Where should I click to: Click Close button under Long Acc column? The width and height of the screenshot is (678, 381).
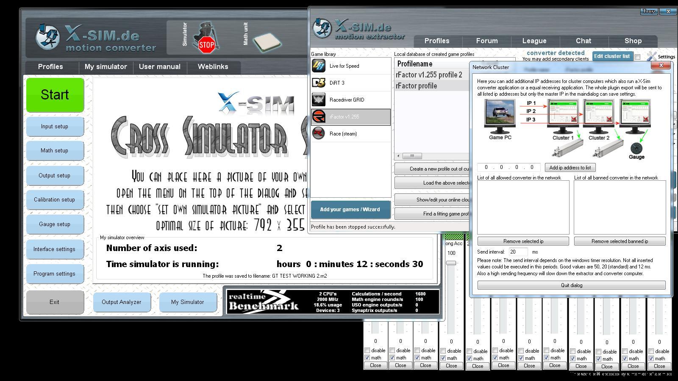point(451,366)
